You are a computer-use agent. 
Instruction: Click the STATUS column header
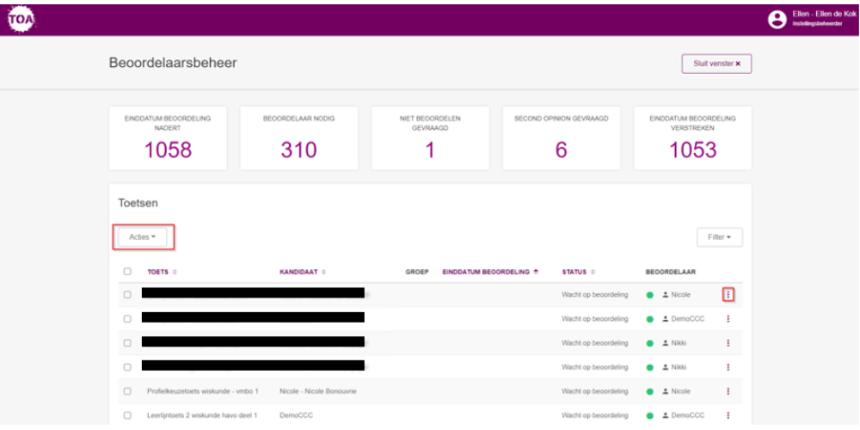574,272
